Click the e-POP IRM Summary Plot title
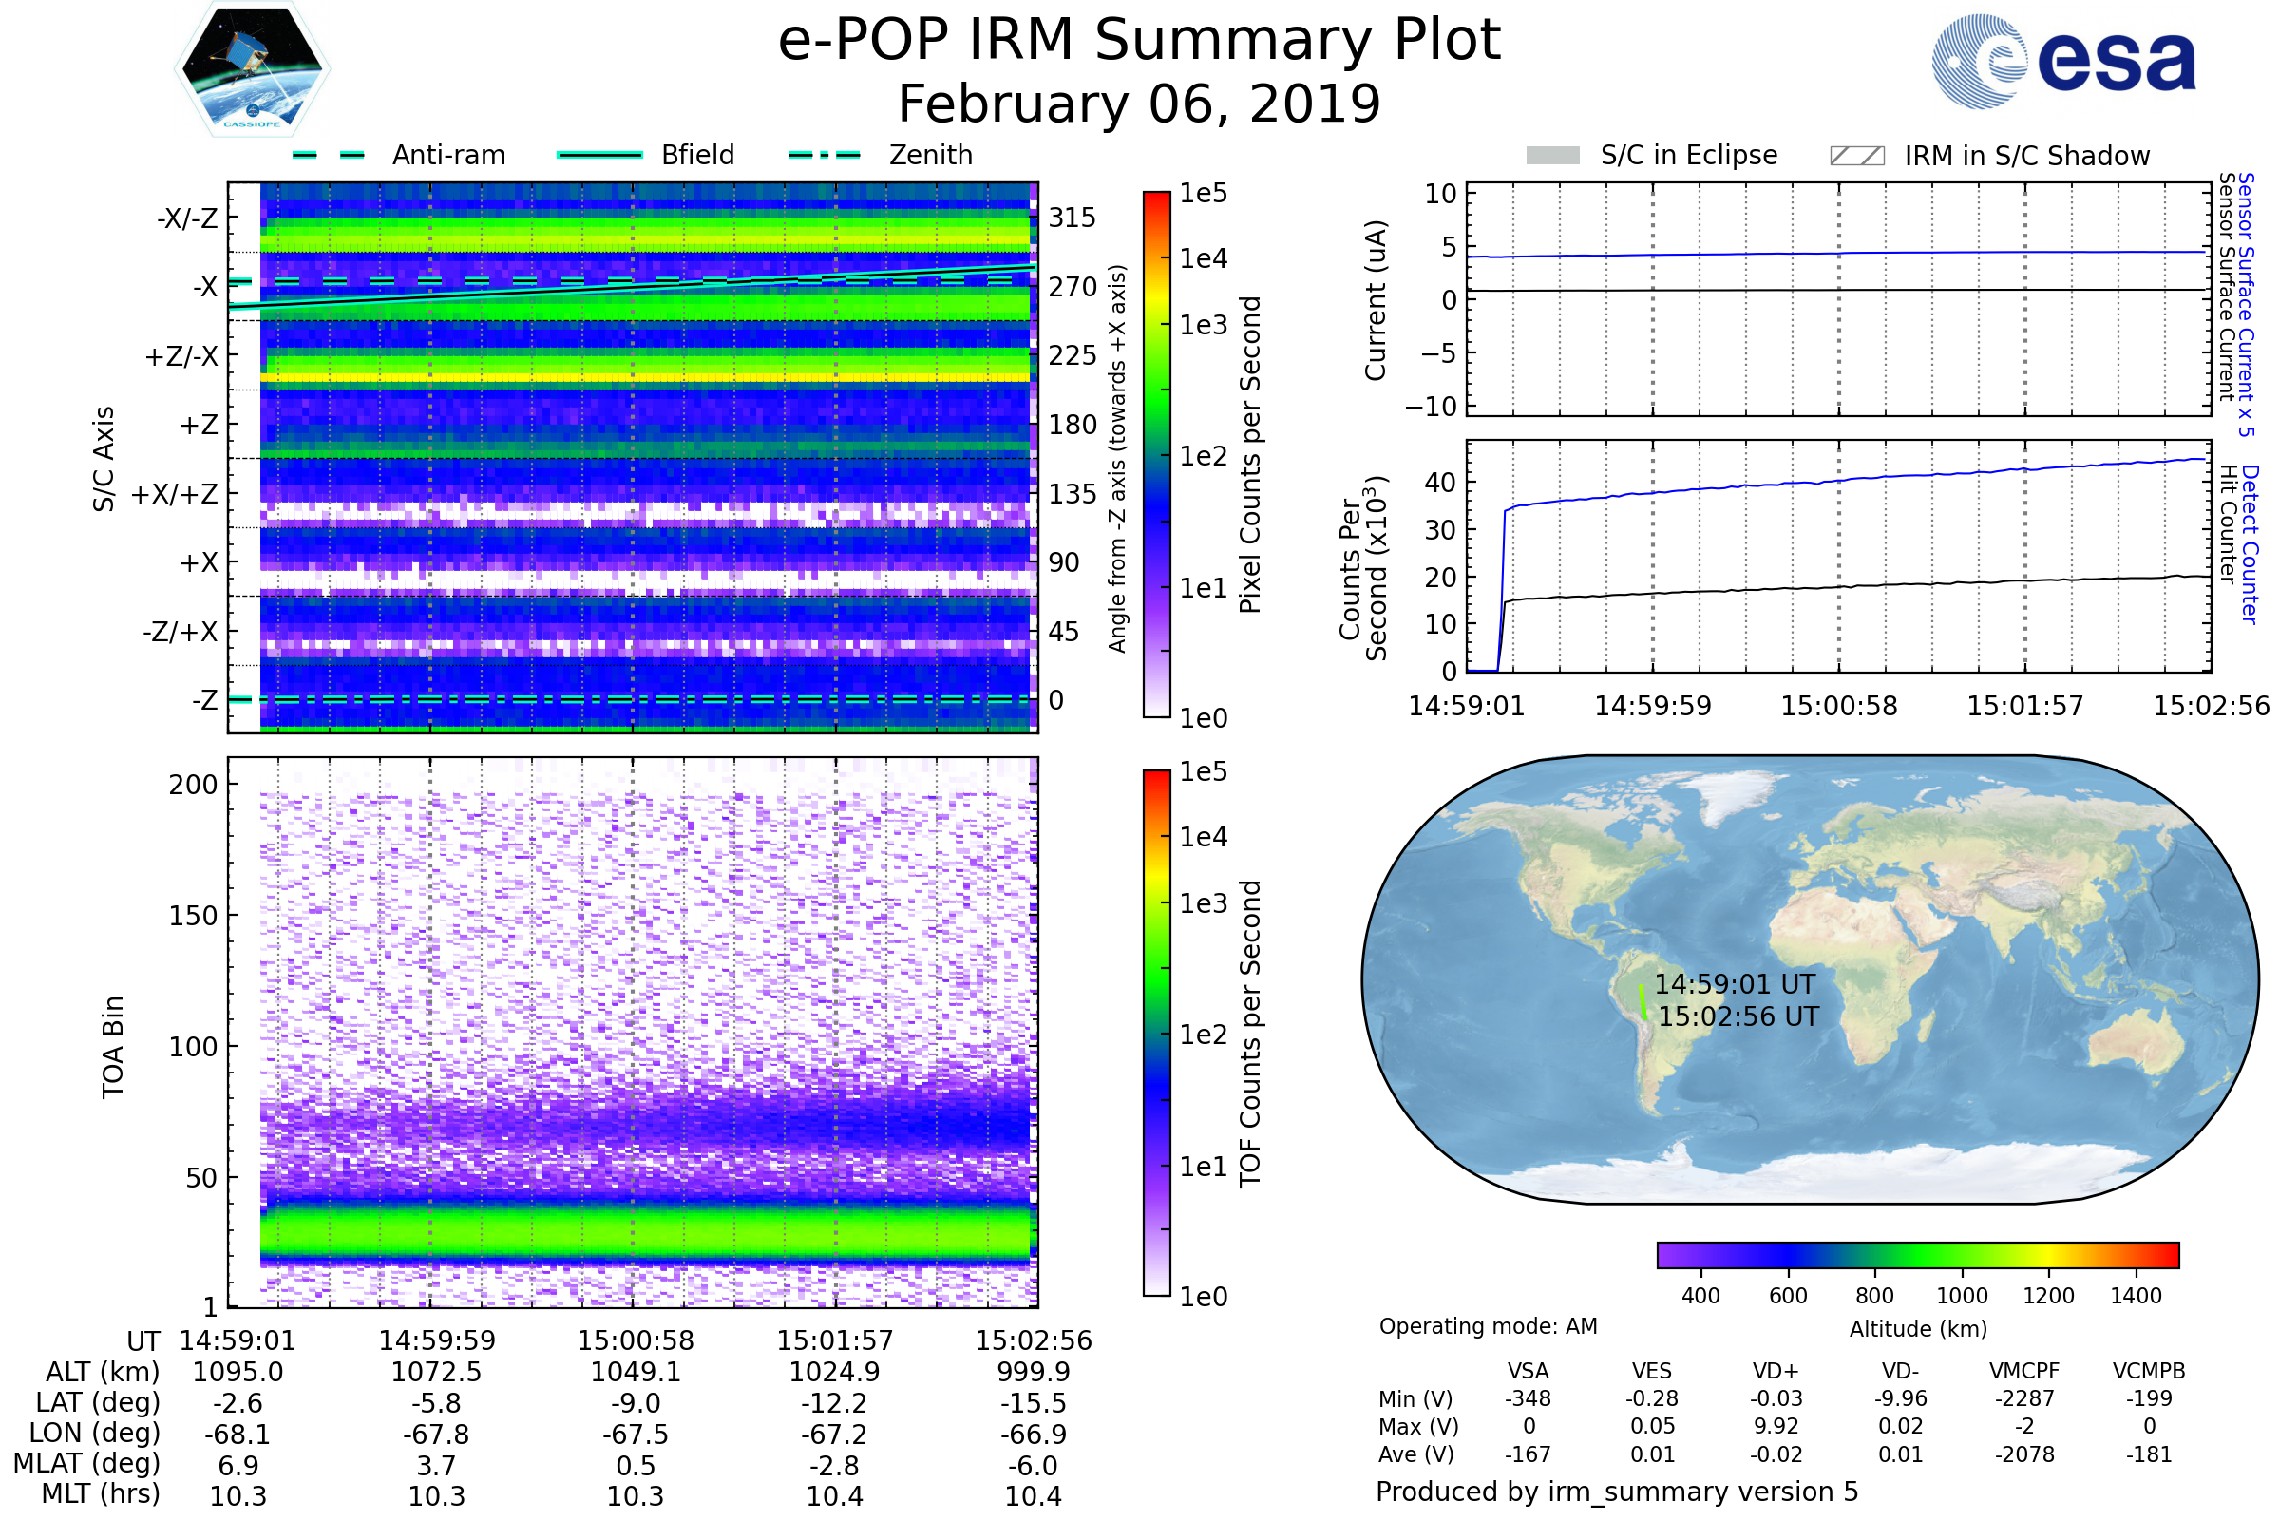2280x1520 pixels. click(x=1139, y=41)
